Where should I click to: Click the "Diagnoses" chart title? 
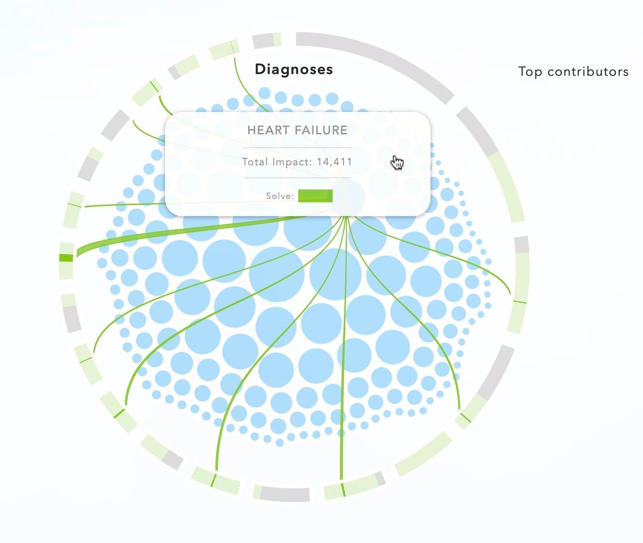click(x=294, y=69)
